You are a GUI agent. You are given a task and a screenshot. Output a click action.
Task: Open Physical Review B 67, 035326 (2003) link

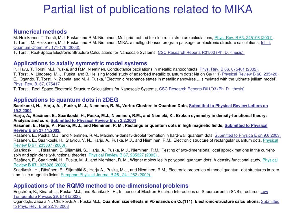(40, 165)
